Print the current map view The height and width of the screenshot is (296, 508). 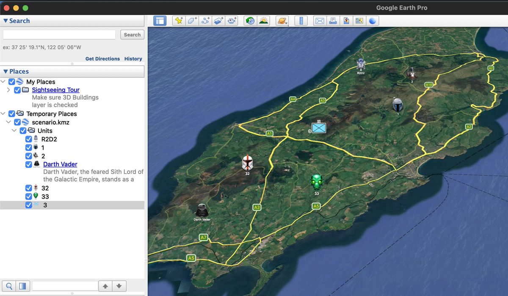pyautogui.click(x=333, y=20)
